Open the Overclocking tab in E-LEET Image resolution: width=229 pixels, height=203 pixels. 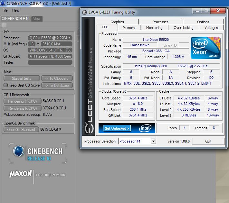coord(184,28)
